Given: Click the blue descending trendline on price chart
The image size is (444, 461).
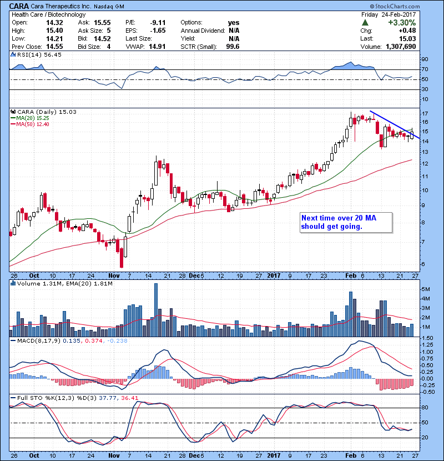Looking at the screenshot, I should click(395, 124).
